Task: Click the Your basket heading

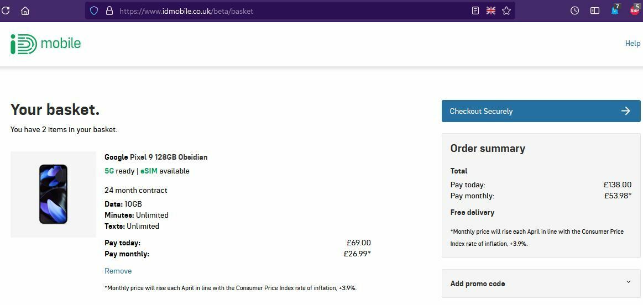Action: (x=55, y=110)
